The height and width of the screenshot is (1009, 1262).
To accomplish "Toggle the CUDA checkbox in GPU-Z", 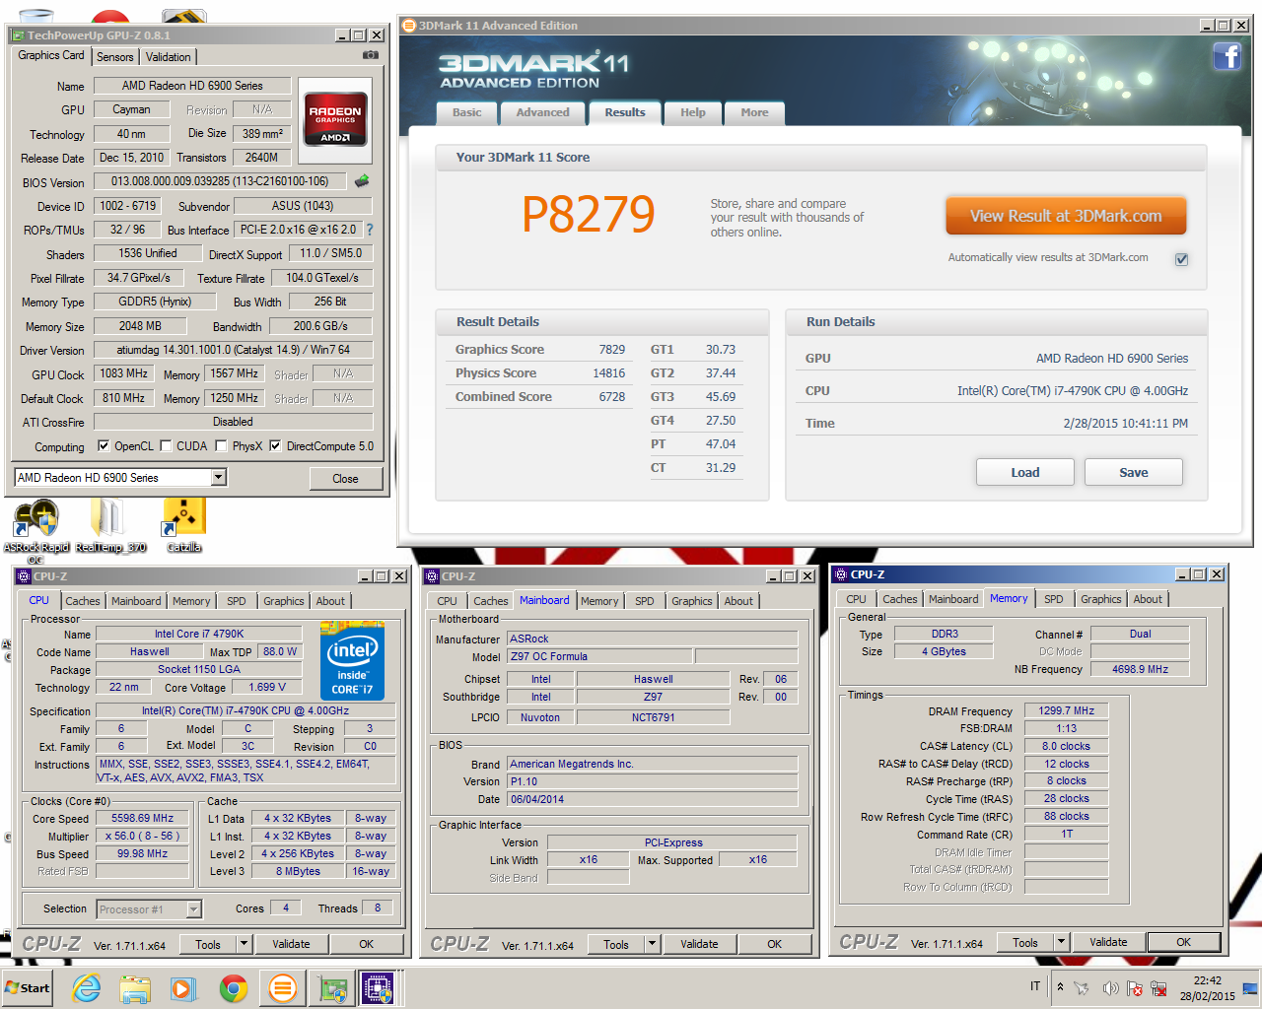I will (x=166, y=445).
